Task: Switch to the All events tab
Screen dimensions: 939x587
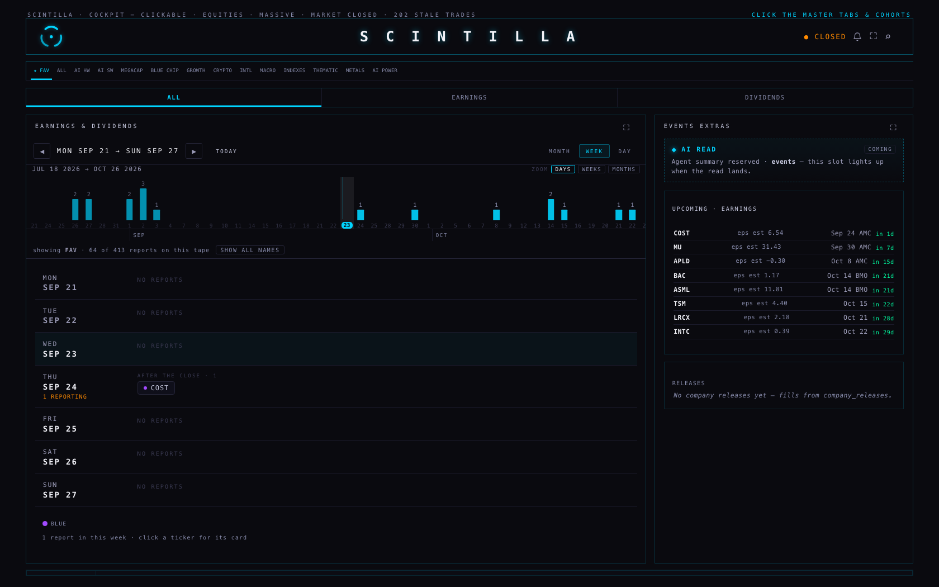Action: click(174, 97)
